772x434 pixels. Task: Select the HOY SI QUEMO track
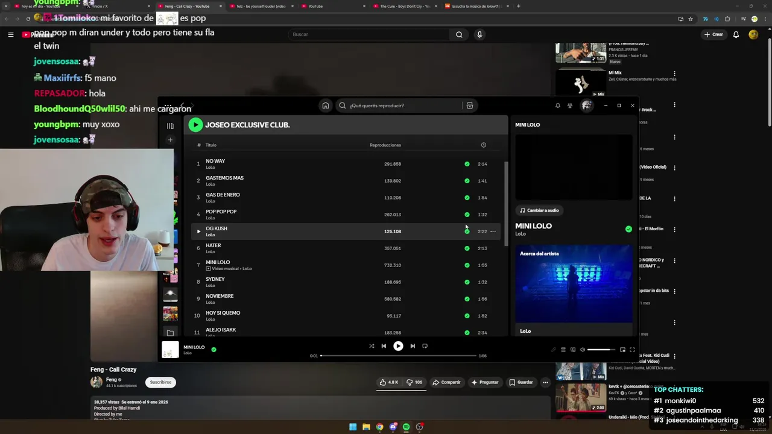point(346,316)
